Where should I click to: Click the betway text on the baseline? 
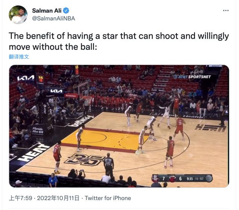(81, 121)
